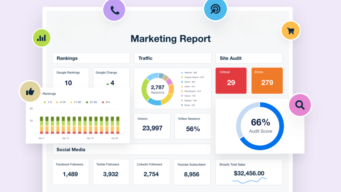Click the Social - 178 legend entry
Viewport: 341px width, 192px height.
tap(188, 96)
